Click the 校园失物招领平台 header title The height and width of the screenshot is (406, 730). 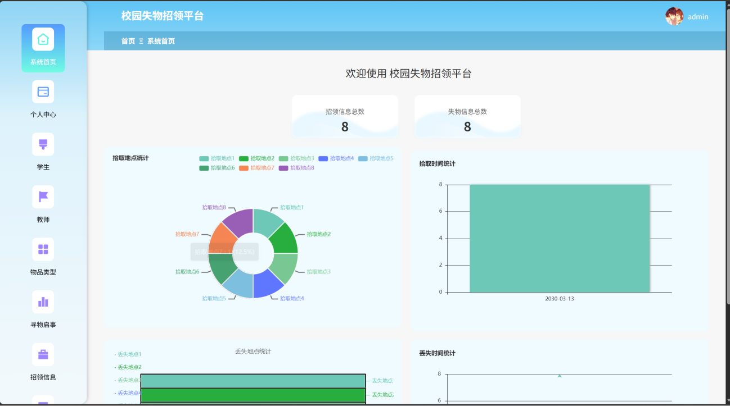[x=163, y=16]
